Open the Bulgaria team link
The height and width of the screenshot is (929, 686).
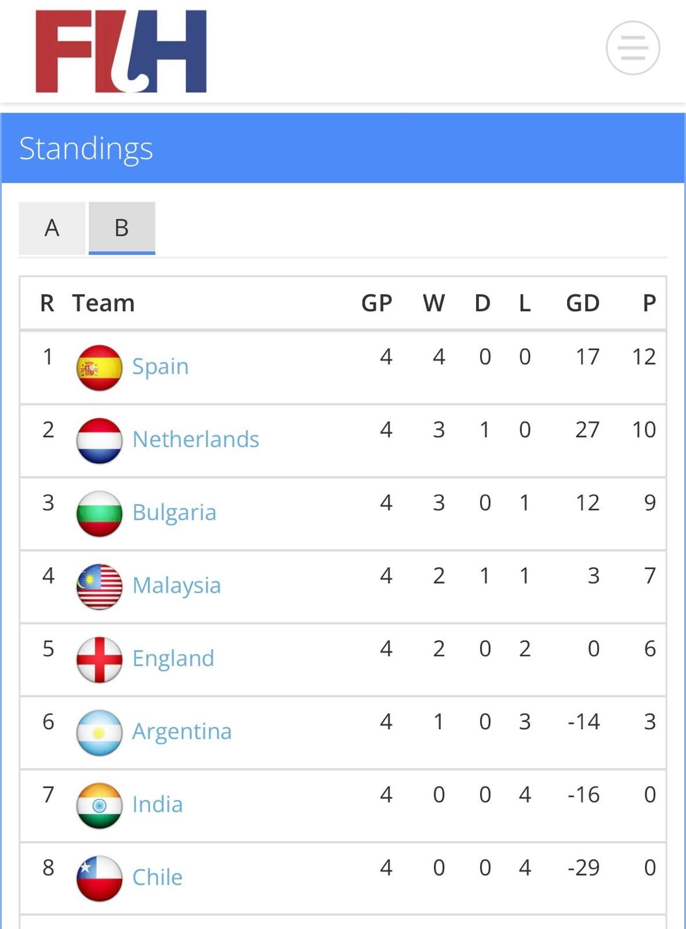coord(175,513)
